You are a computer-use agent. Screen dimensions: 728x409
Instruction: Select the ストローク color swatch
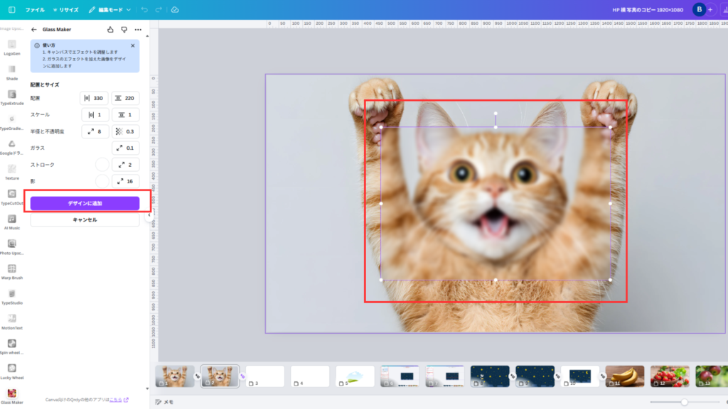point(102,165)
